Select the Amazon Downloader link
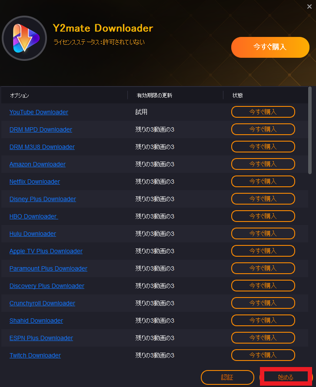 click(37, 164)
